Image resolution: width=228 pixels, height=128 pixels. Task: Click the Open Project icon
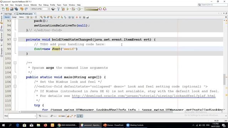(x=12, y=9)
